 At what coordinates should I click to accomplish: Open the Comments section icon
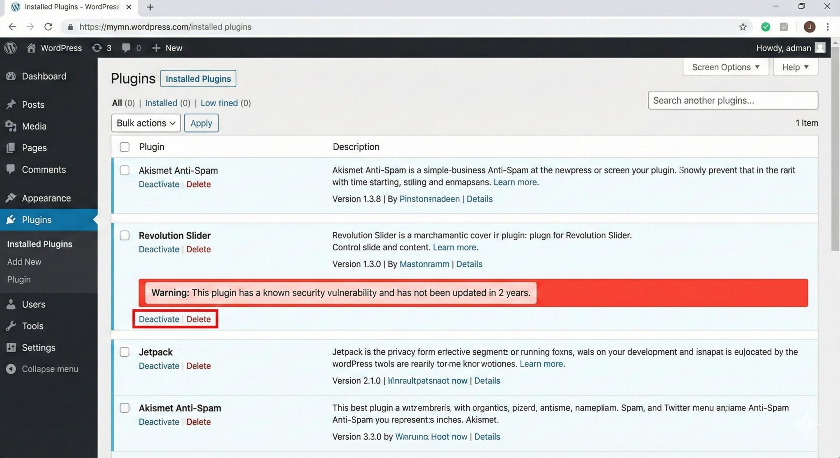pyautogui.click(x=11, y=169)
